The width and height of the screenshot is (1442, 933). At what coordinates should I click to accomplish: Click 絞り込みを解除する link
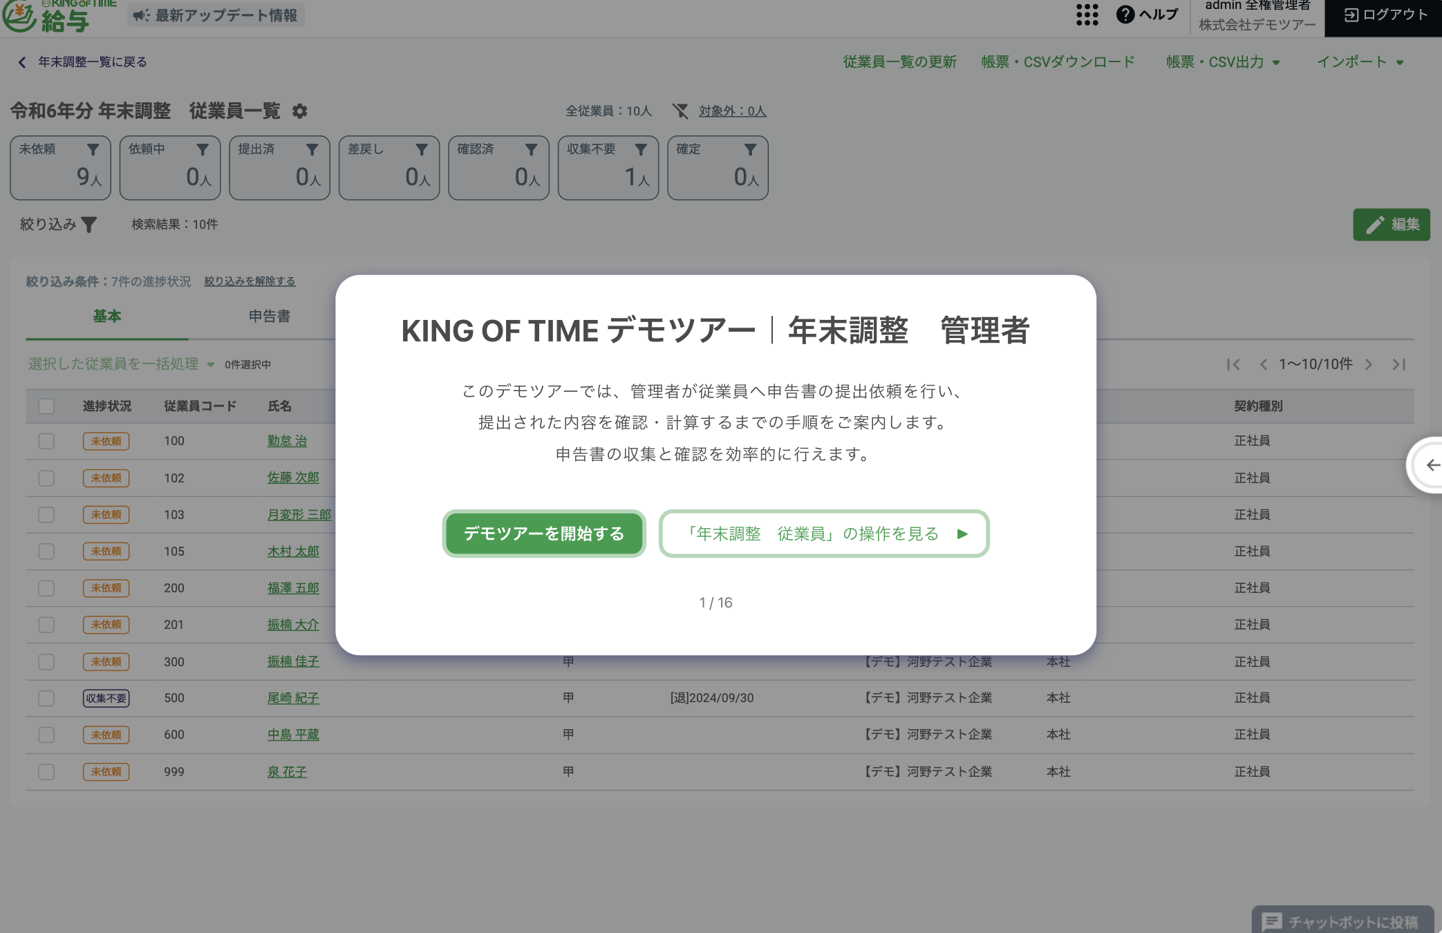(250, 281)
